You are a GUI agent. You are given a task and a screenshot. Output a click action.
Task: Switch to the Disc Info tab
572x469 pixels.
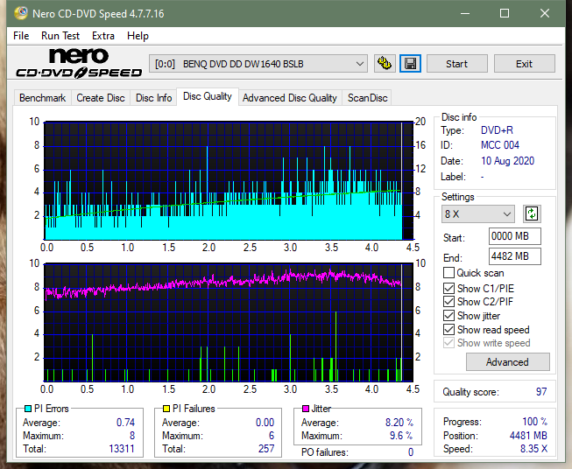tap(153, 98)
